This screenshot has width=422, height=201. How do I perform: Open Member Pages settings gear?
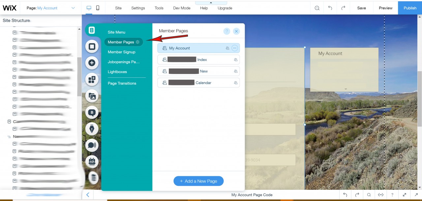(138, 42)
